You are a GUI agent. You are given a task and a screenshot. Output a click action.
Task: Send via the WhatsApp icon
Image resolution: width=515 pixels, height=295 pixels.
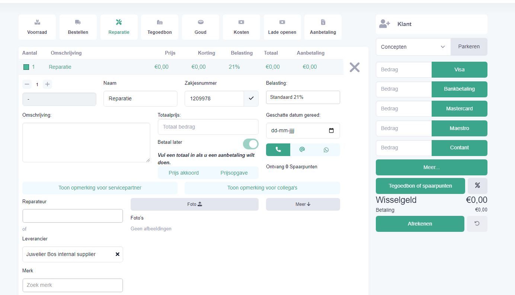[x=326, y=149]
